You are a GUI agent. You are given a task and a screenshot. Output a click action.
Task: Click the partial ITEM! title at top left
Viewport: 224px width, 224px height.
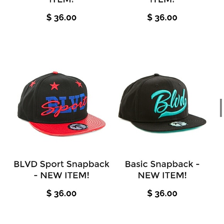[x=61, y=2]
